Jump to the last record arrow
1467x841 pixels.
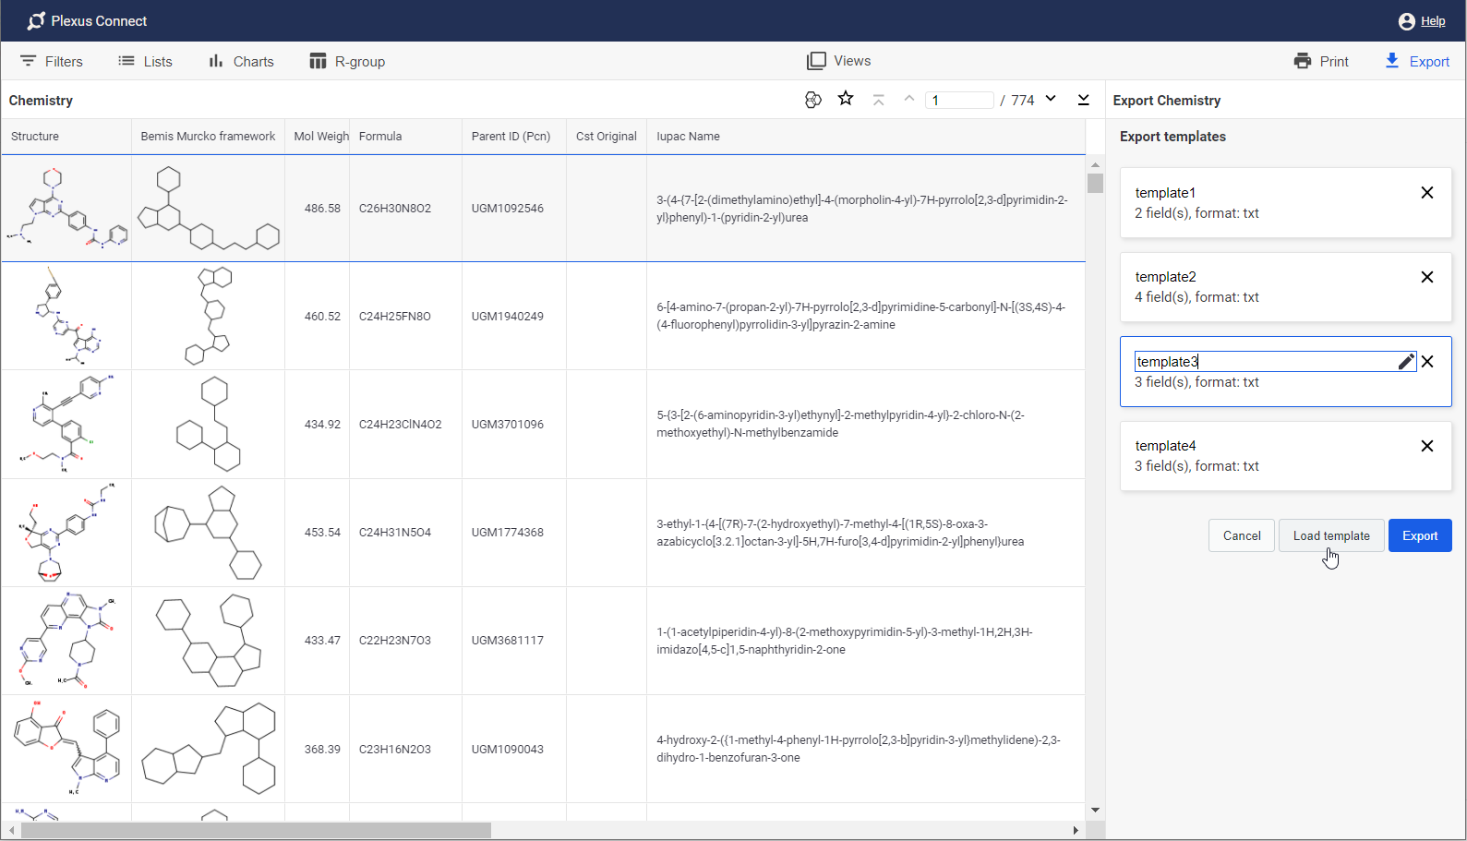[x=1083, y=100]
